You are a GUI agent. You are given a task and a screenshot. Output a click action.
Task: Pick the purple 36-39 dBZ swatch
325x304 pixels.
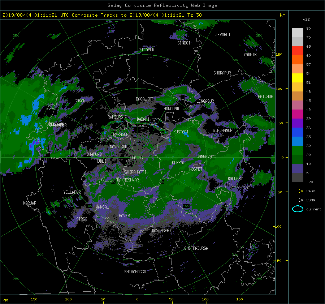point(298,123)
